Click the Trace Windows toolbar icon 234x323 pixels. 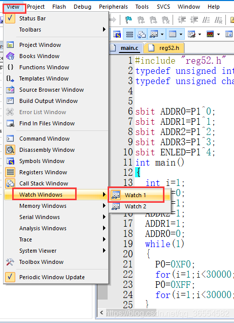tap(228, 34)
